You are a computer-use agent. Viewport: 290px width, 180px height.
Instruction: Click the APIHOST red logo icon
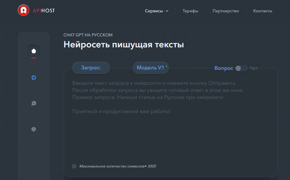[x=24, y=10]
